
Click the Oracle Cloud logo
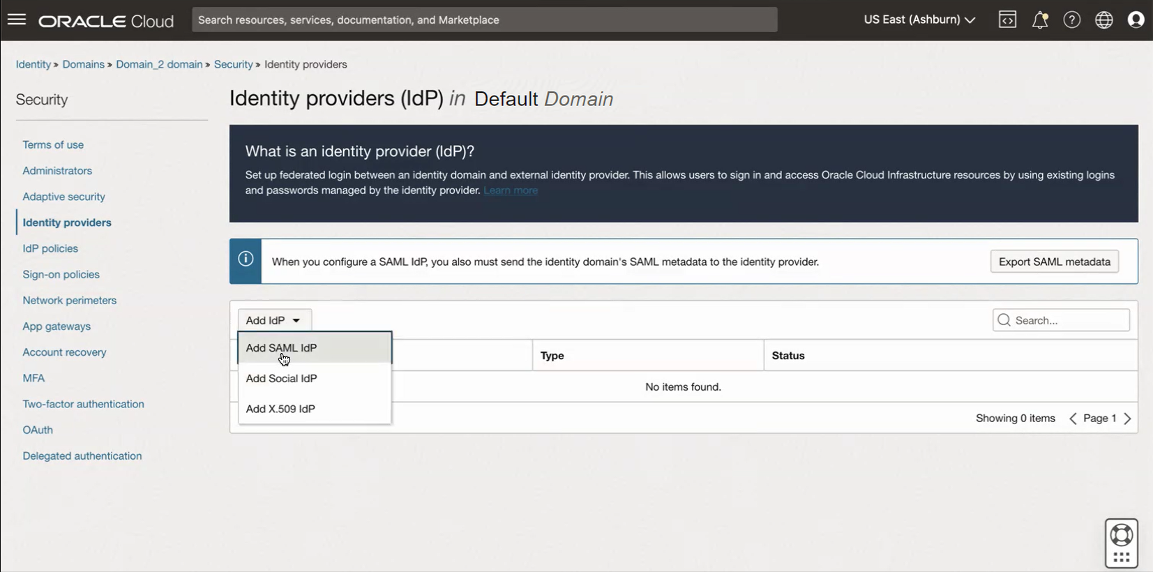(x=106, y=21)
